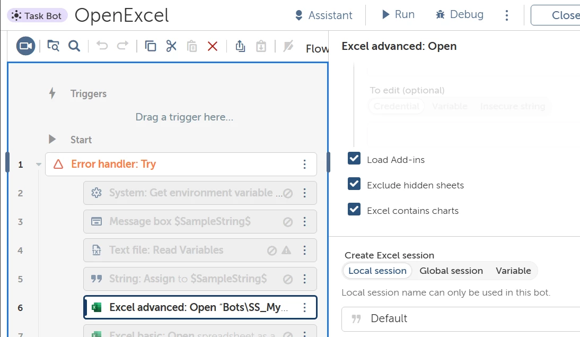Click the Default session name field
Image resolution: width=580 pixels, height=337 pixels.
(461, 319)
